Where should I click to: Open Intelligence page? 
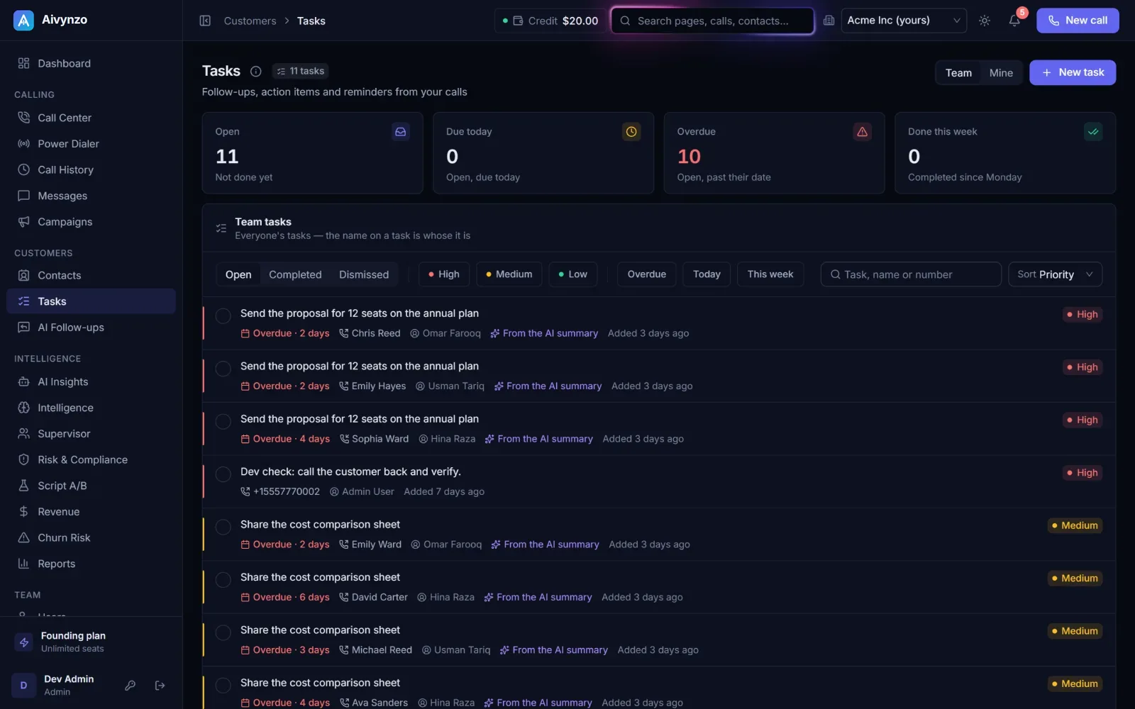(x=91, y=408)
